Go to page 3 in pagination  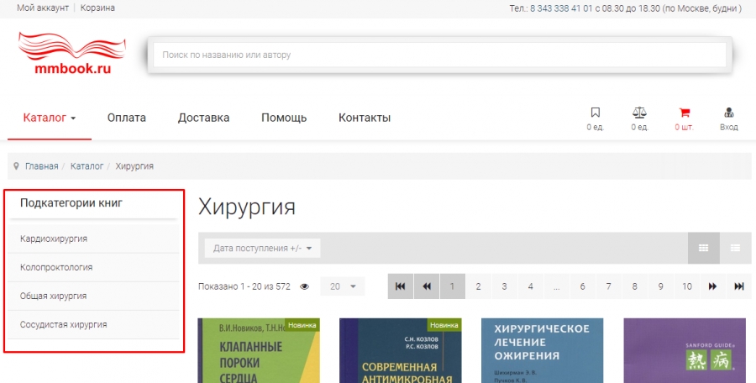[x=504, y=286]
